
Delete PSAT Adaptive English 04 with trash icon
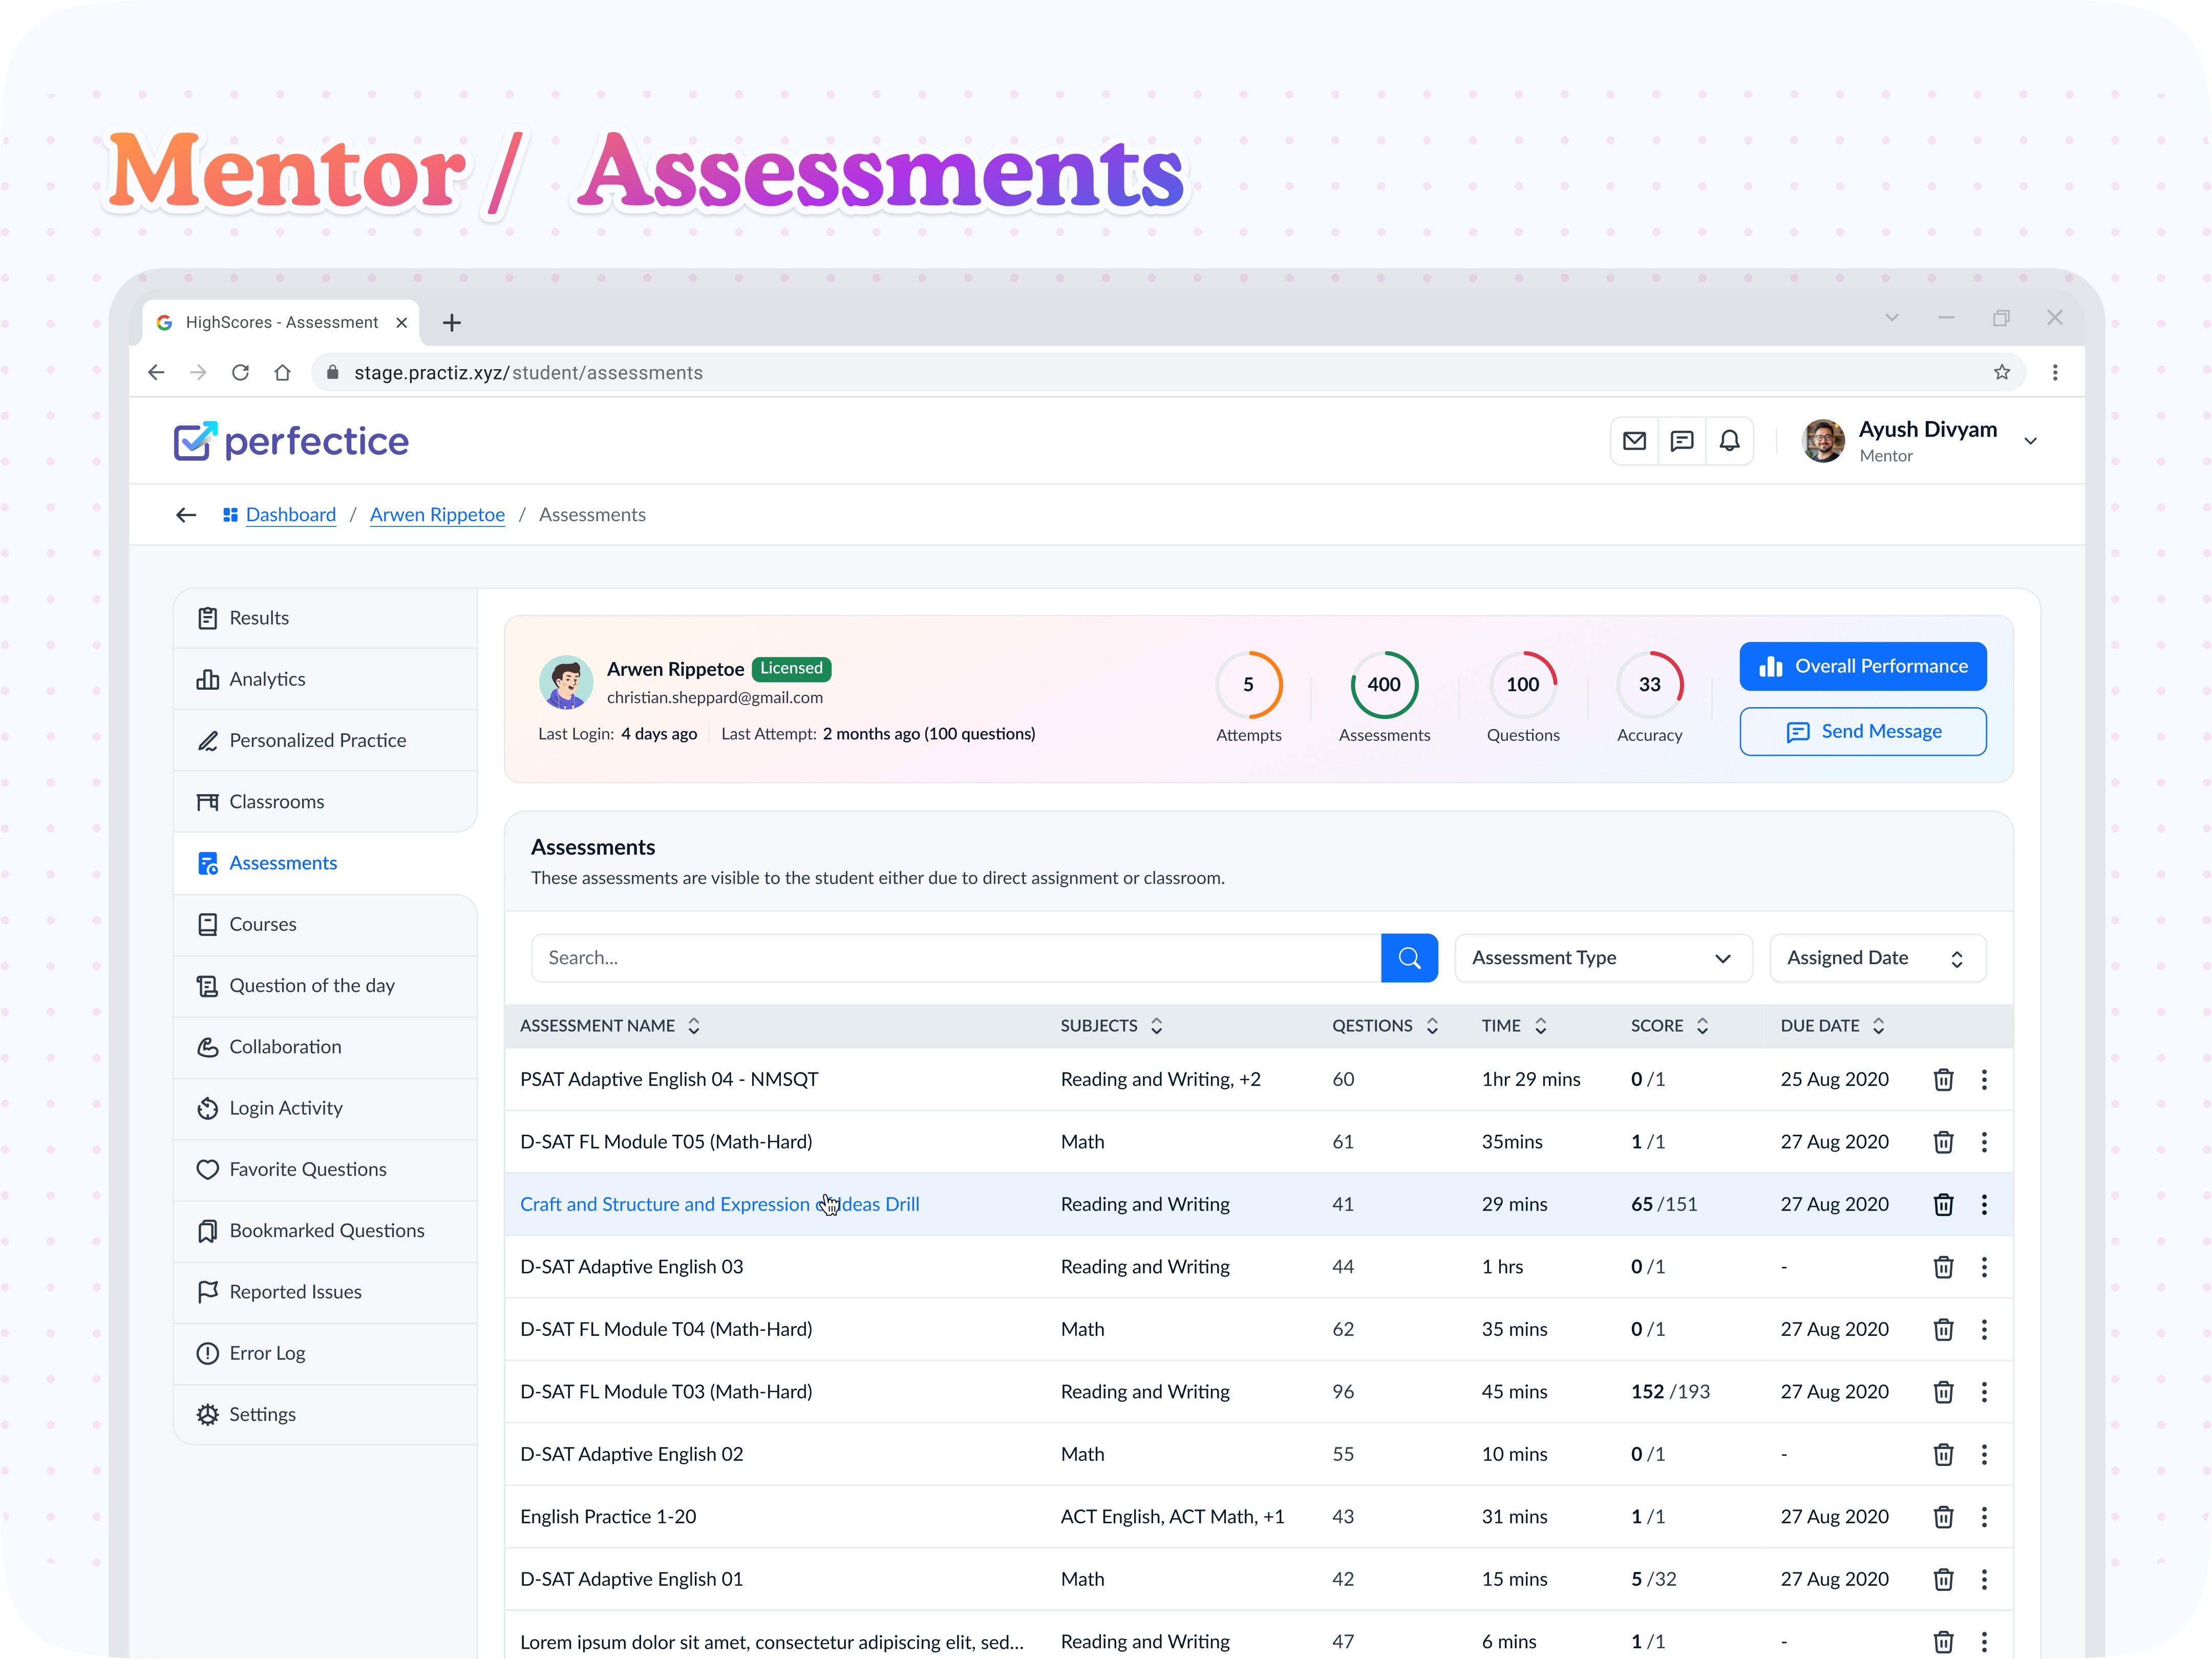(x=1943, y=1080)
